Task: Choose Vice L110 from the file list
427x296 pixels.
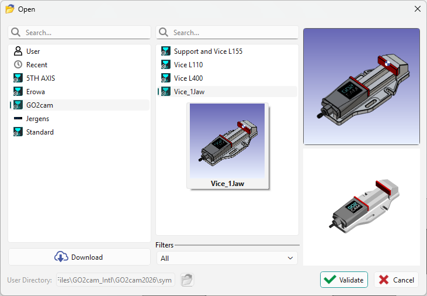Action: pyautogui.click(x=188, y=65)
